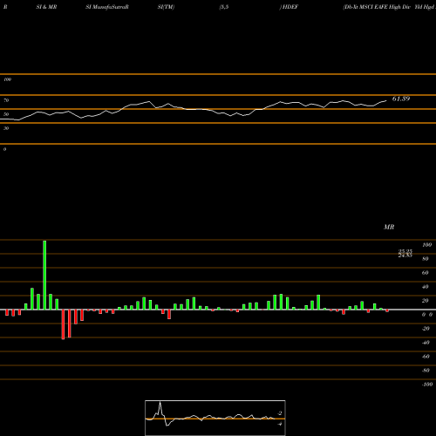436x436 pixels.
Task: Click the RSI axis label 30
Action: tap(6, 128)
